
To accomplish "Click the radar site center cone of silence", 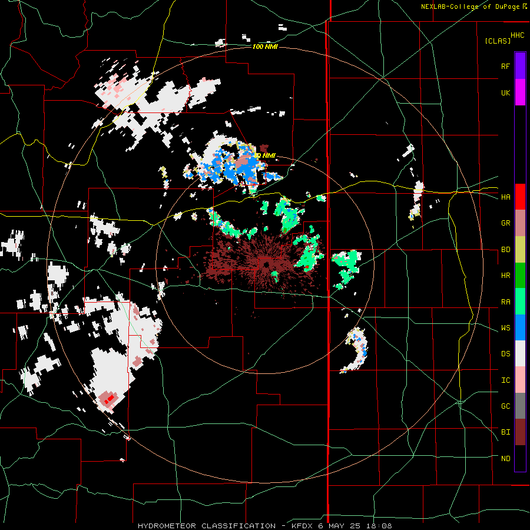I will (266, 265).
